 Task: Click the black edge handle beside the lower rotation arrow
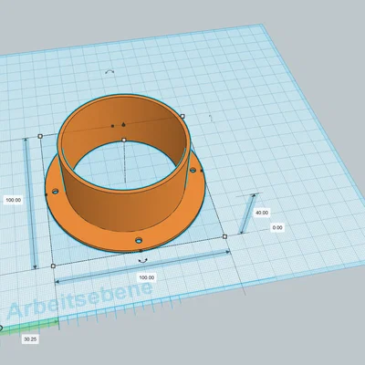(x=141, y=251)
